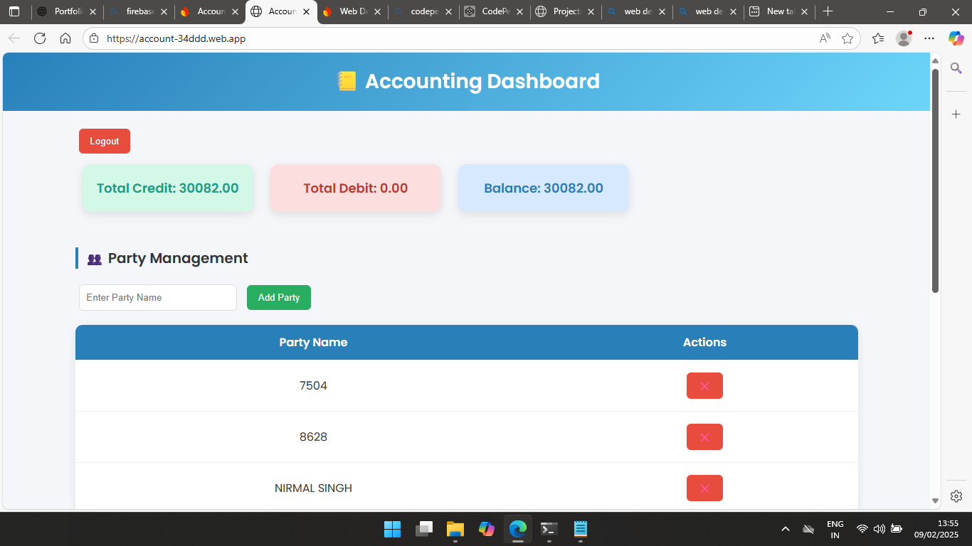Open the Edge sidebar Search icon
This screenshot has height=546, width=972.
coord(956,68)
